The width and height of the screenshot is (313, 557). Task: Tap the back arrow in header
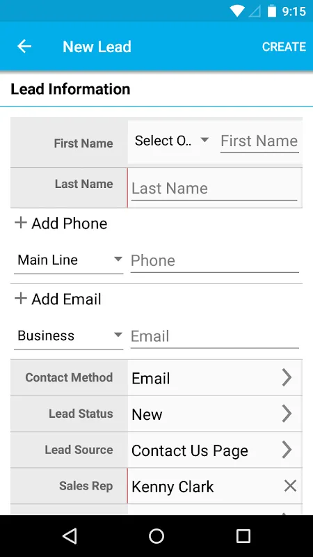[24, 47]
